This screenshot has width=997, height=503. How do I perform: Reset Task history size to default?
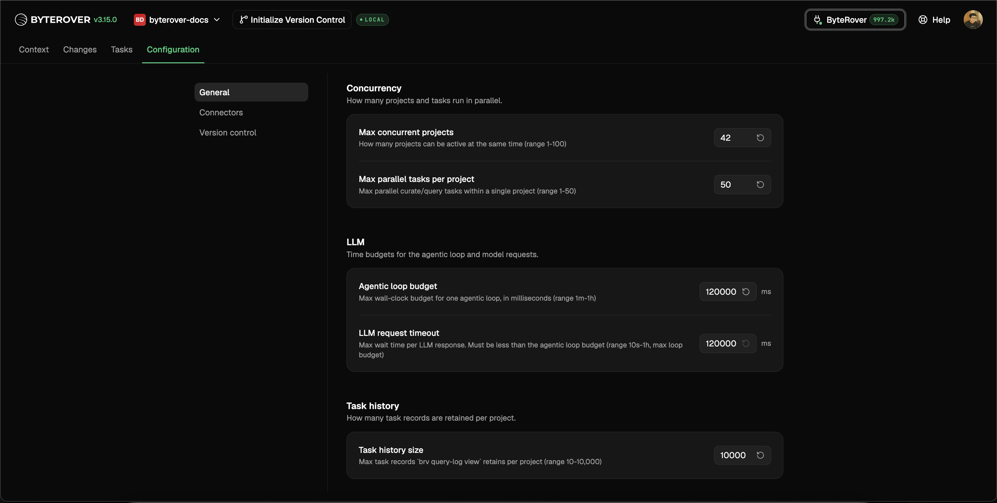tap(760, 456)
